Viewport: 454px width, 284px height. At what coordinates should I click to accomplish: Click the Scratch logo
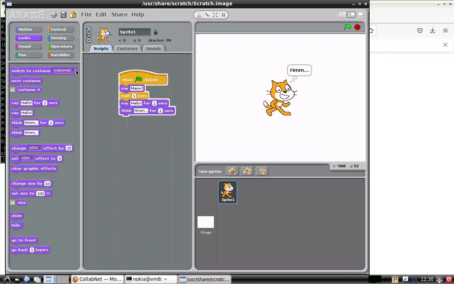27,15
